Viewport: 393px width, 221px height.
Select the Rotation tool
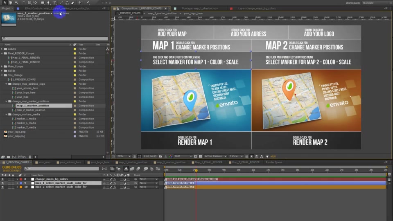click(x=24, y=2)
